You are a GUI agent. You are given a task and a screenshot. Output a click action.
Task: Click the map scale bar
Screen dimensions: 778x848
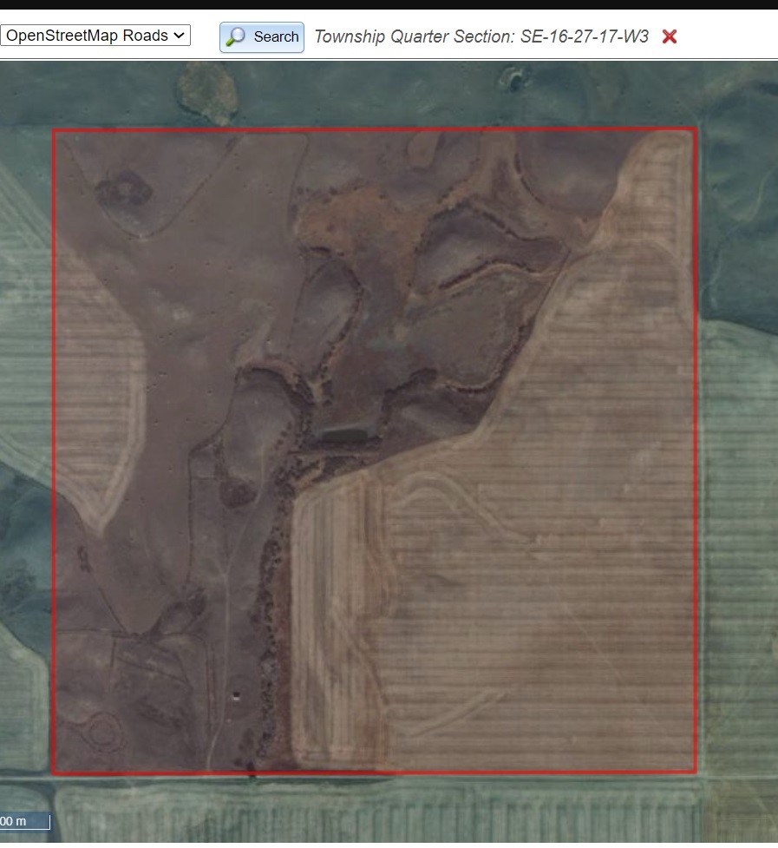pos(25,821)
